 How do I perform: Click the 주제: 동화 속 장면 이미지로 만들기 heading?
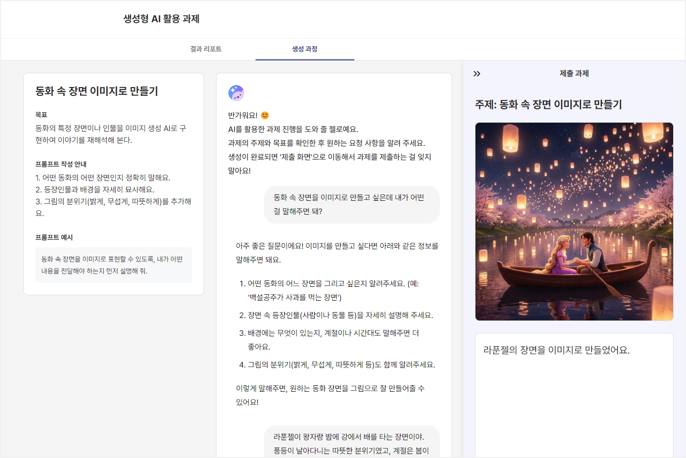point(549,104)
